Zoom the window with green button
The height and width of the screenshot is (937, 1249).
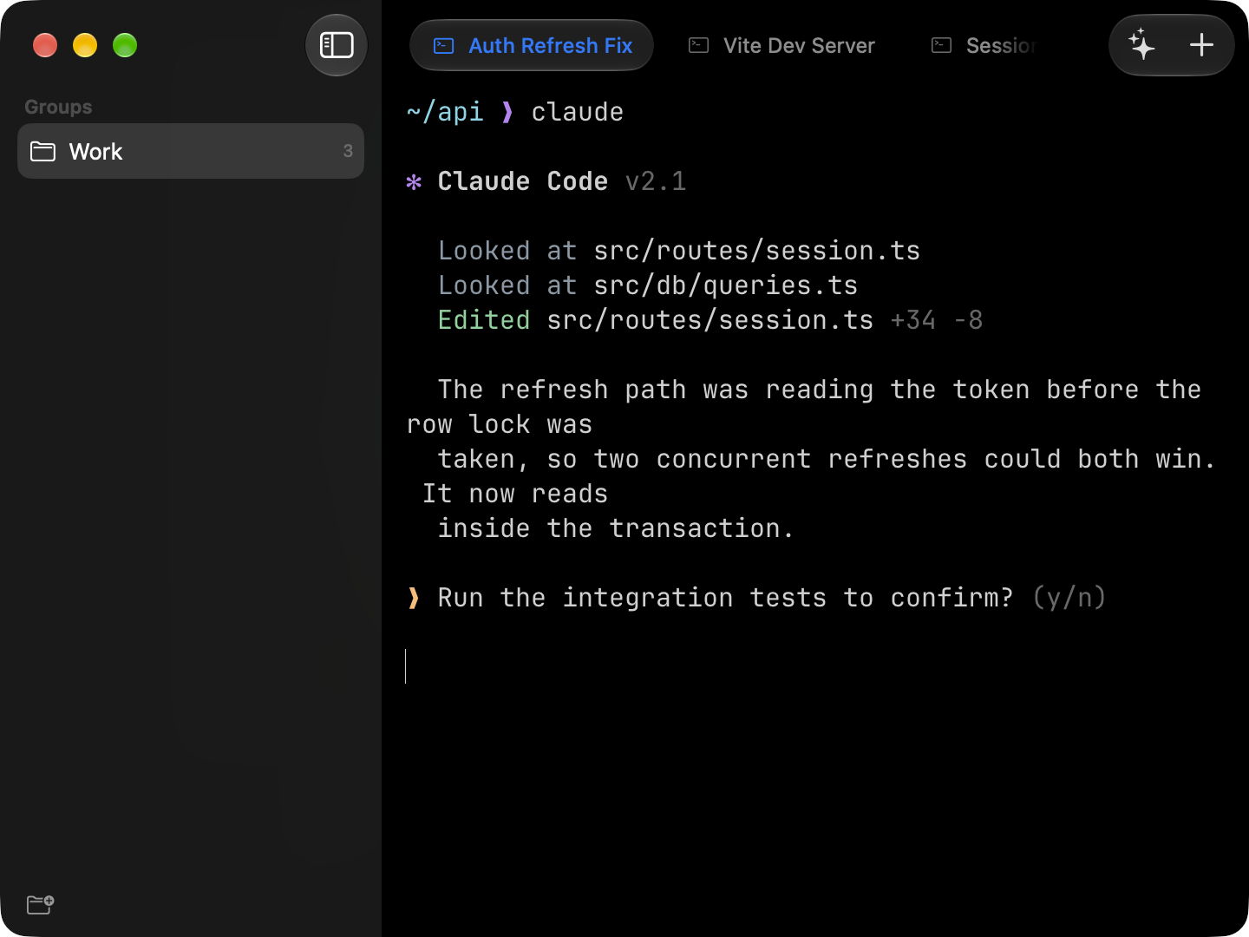click(125, 45)
